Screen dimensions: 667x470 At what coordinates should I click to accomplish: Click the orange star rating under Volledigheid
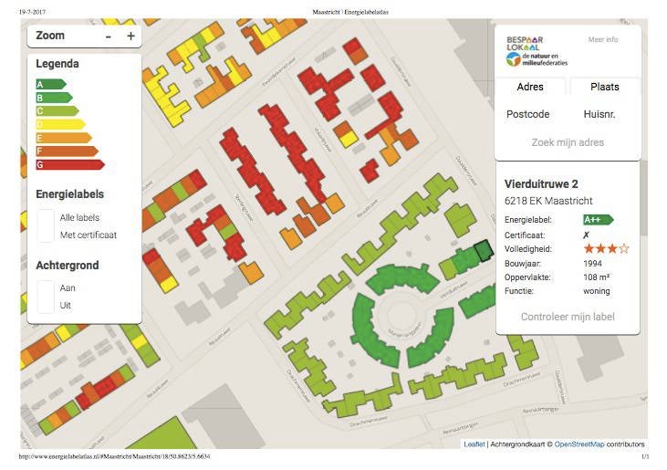606,248
